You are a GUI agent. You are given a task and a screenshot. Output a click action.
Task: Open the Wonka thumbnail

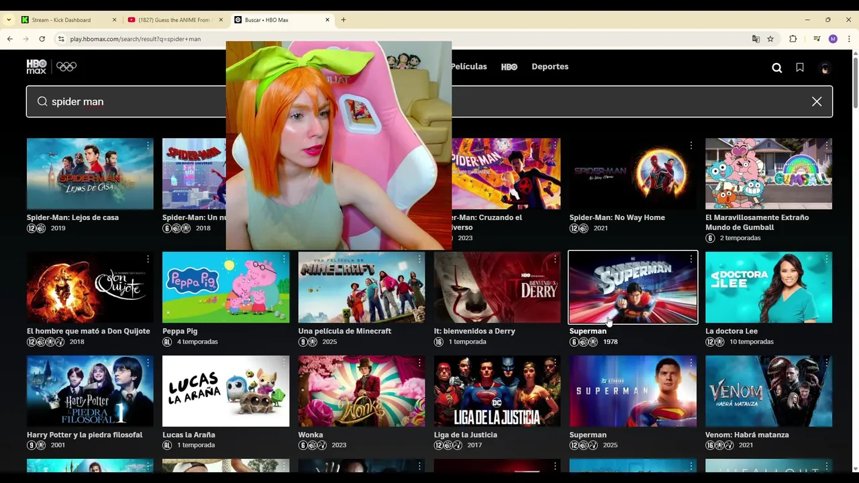361,391
